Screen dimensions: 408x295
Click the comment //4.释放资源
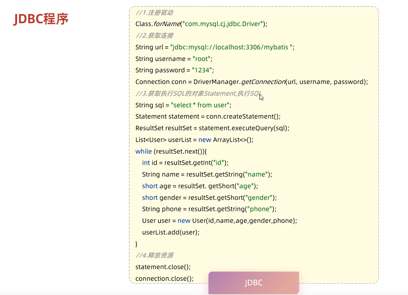154,255
